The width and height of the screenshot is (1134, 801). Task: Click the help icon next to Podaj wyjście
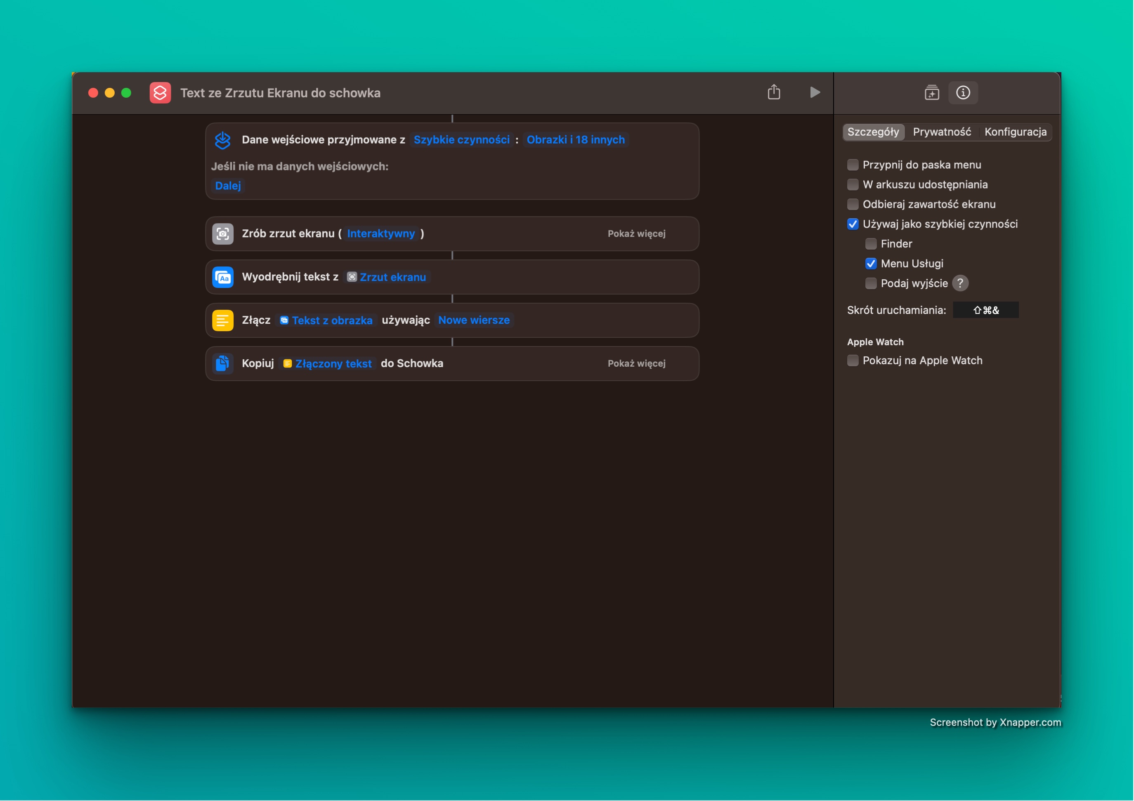(960, 283)
